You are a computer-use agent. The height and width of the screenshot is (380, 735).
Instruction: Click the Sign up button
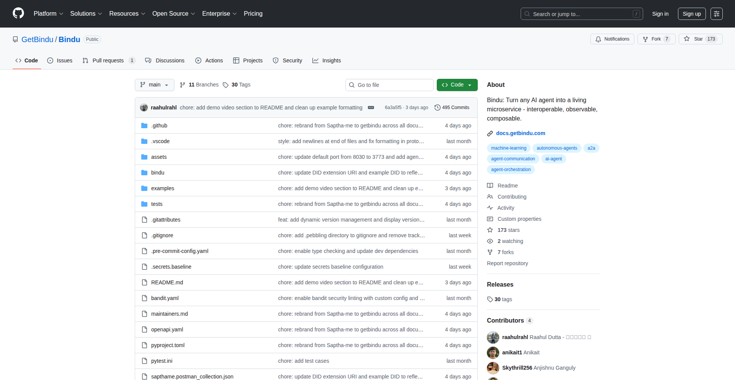(691, 14)
